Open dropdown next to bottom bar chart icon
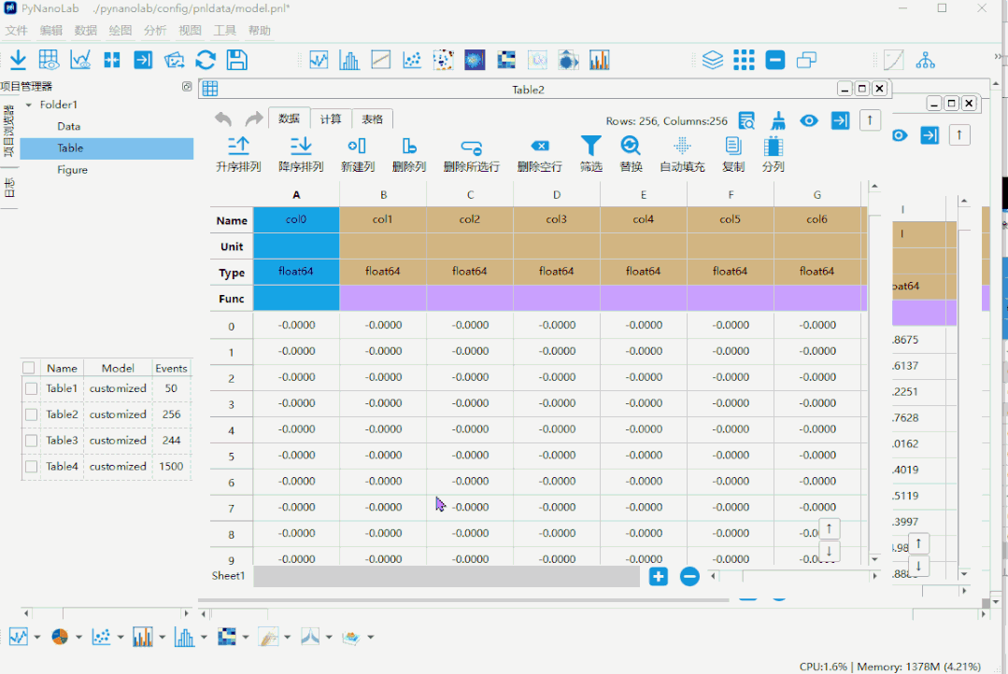The width and height of the screenshot is (1008, 674). (x=162, y=638)
